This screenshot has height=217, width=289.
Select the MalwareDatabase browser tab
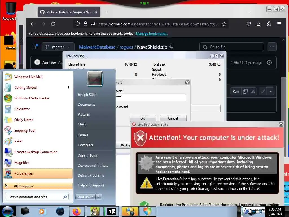[x=69, y=12]
